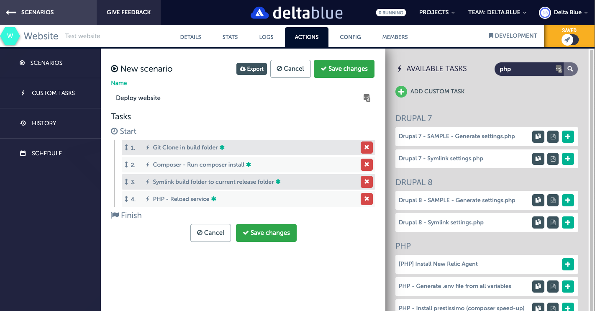The width and height of the screenshot is (595, 311).
Task: Click the Give Feedback button
Action: click(128, 13)
